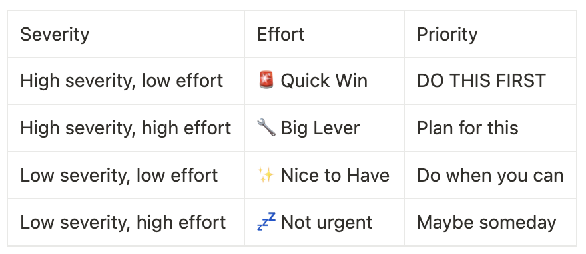Click the 'Quick Win' text label
The width and height of the screenshot is (586, 254).
click(x=324, y=80)
